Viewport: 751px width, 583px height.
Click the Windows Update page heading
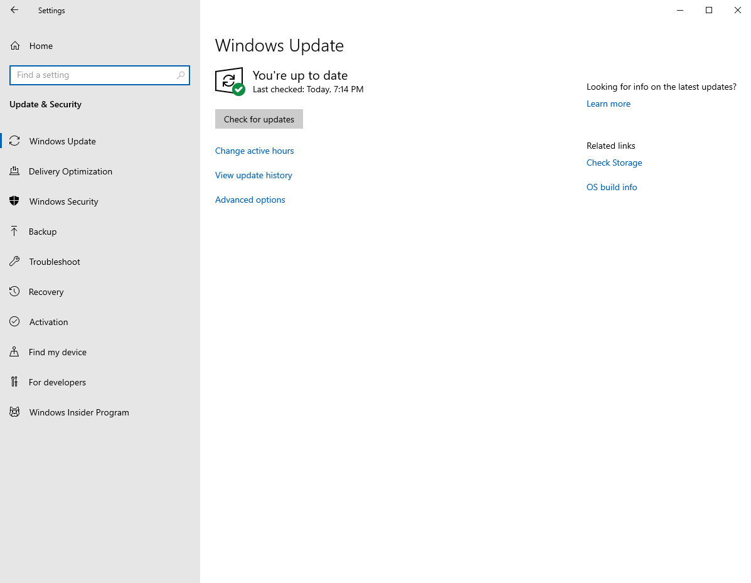click(279, 46)
